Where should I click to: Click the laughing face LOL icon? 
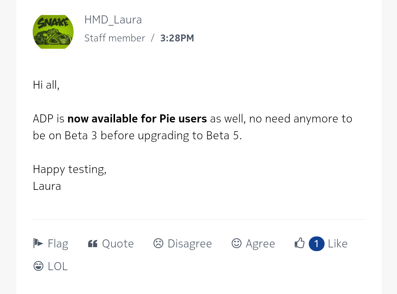tap(38, 266)
